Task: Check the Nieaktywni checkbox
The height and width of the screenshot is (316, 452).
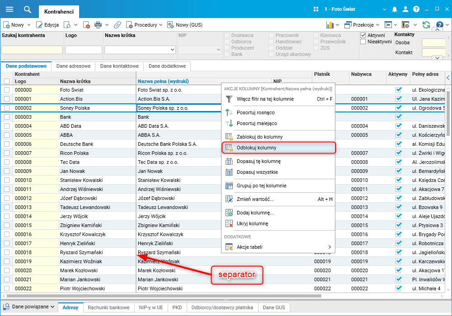Action: tap(363, 42)
